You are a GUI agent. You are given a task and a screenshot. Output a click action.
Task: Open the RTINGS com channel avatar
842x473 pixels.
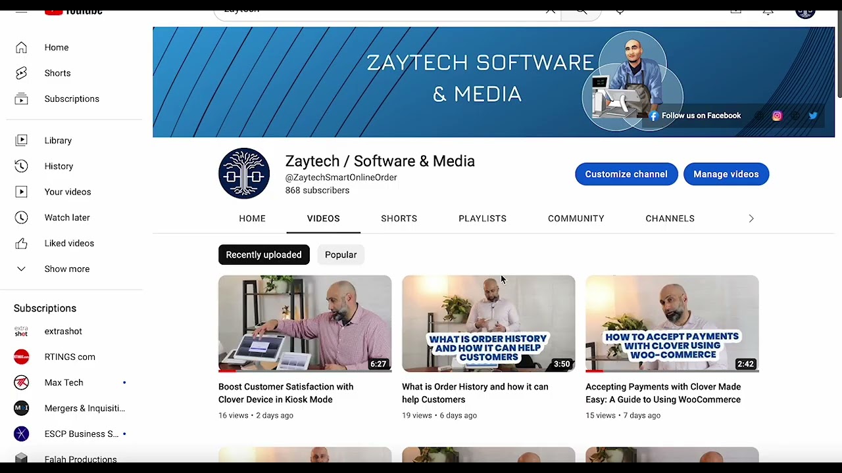pyautogui.click(x=21, y=357)
